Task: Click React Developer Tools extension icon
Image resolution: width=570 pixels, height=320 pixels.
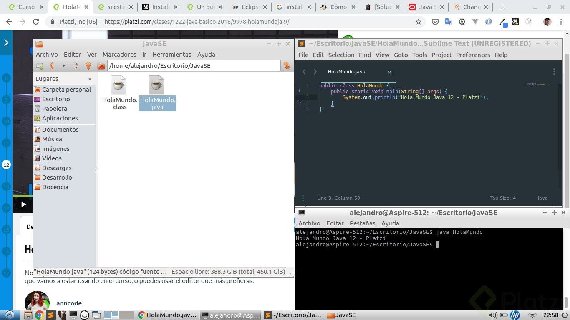Action: coord(515,22)
